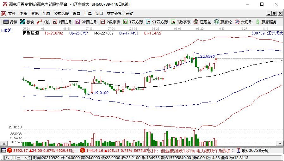This screenshot has height=161, width=284.
Task: Click the Up=25.9757 channel value
Action: [79, 33]
